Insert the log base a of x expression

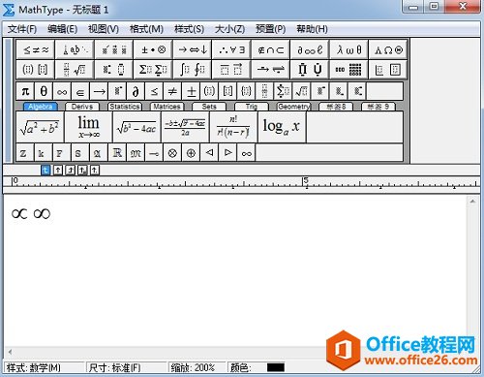(x=282, y=127)
